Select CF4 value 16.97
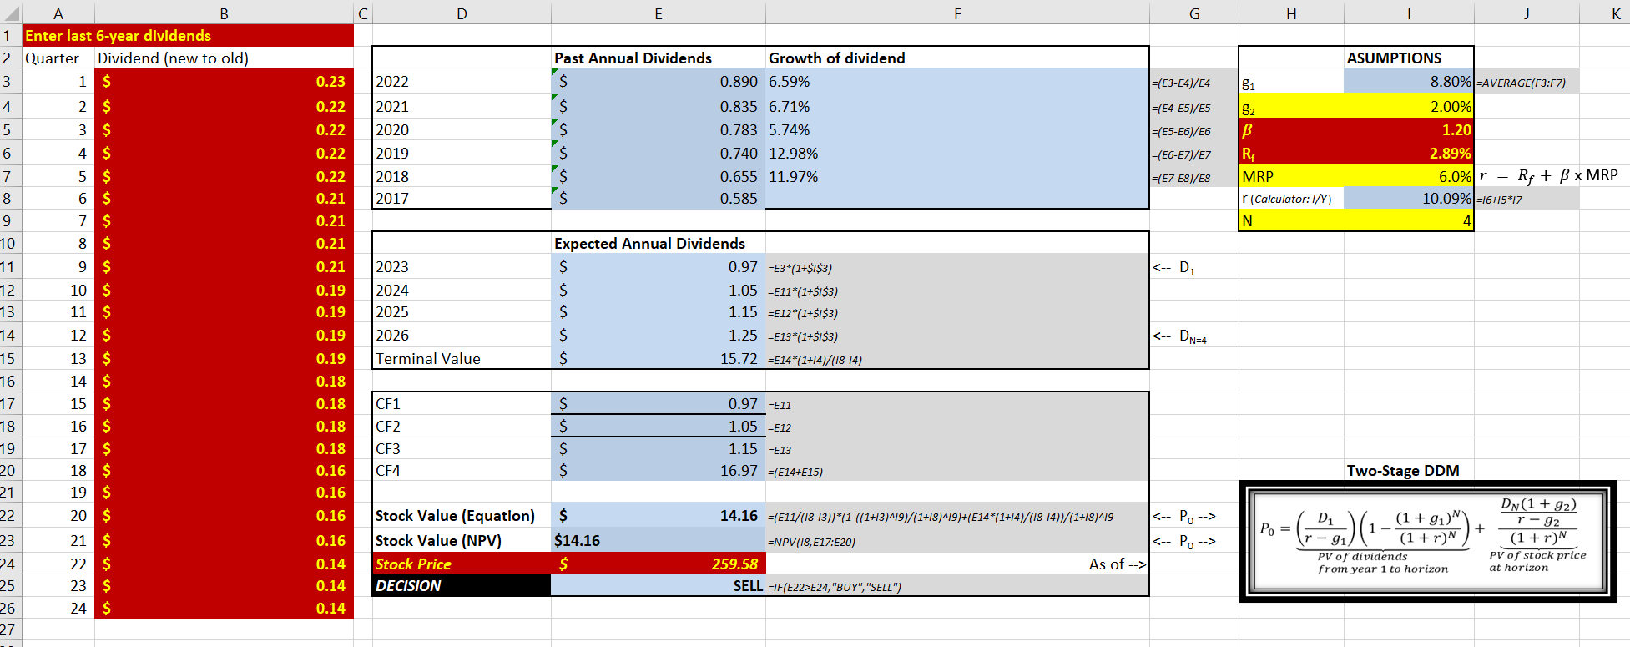 659,470
